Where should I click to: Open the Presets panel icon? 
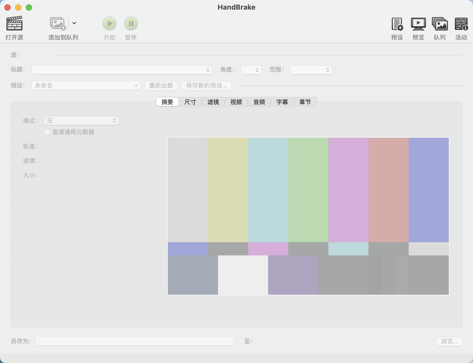[397, 24]
